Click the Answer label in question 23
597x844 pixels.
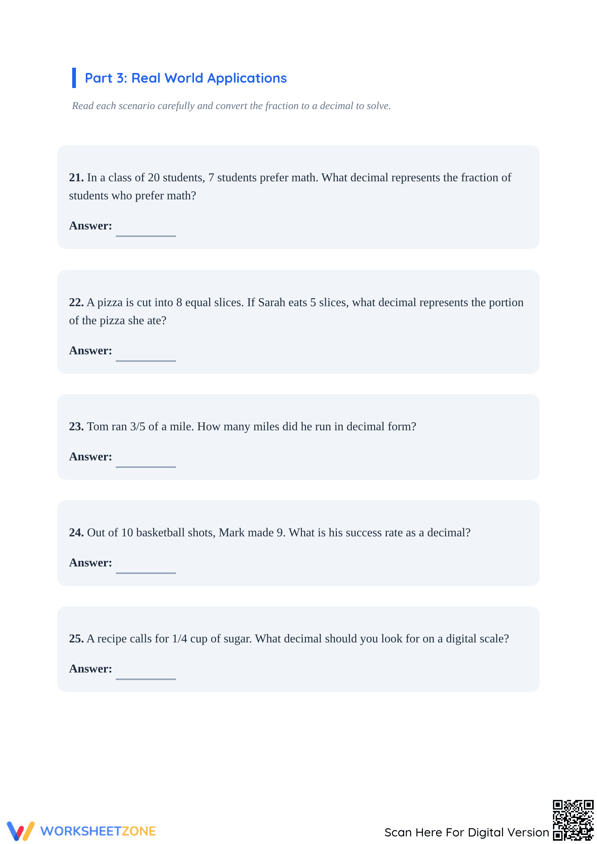[91, 457]
